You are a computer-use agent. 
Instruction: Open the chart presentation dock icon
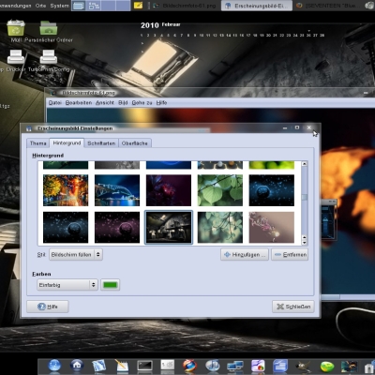[x=258, y=366]
